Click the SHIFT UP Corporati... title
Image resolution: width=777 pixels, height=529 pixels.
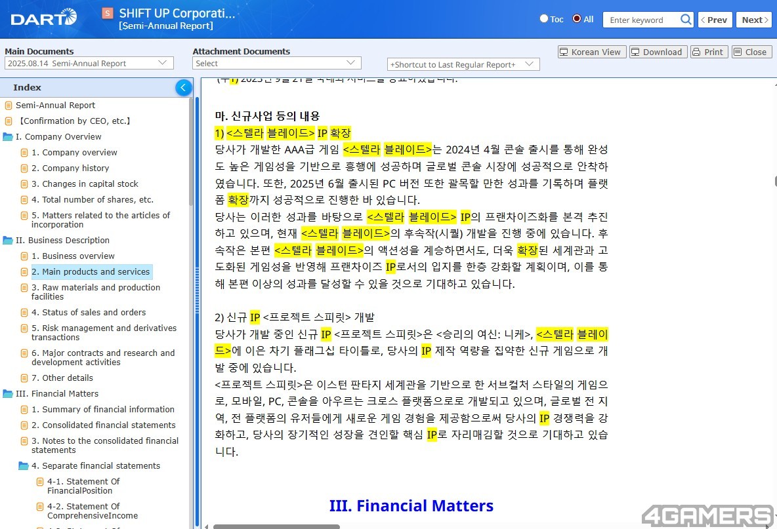(x=177, y=13)
